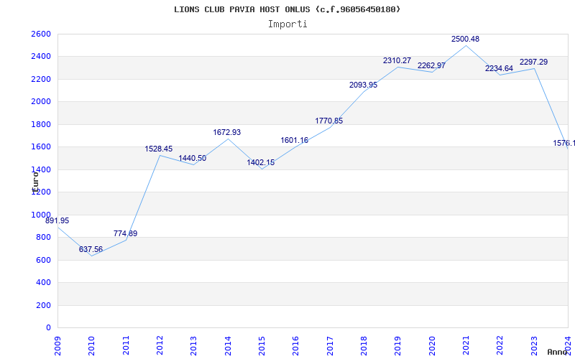Select the 1402.15 data label
Viewport: 575px width, 359px height.
[260, 163]
